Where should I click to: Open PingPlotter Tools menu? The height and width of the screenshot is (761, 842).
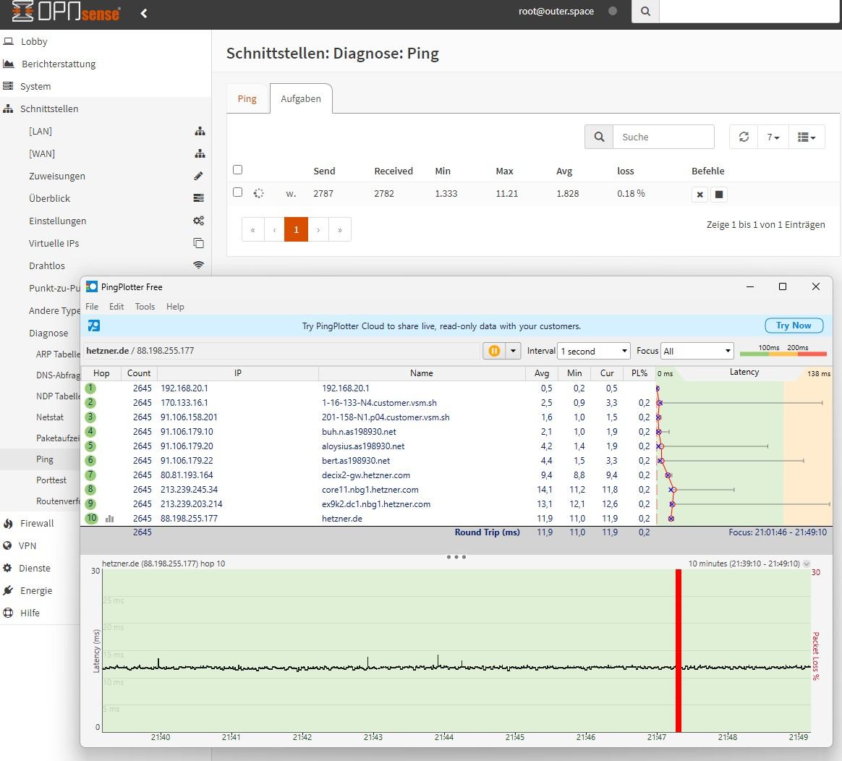click(x=145, y=307)
